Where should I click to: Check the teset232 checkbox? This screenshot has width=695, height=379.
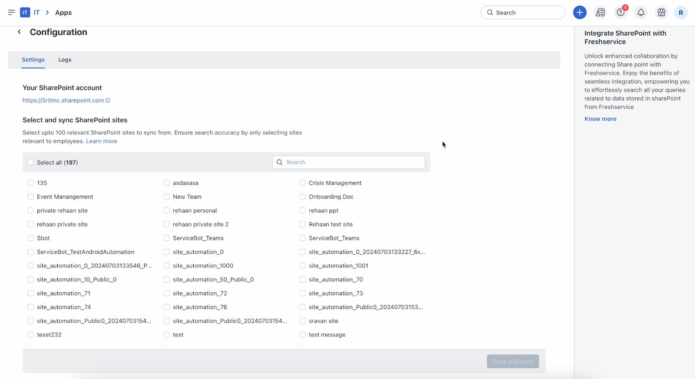[x=30, y=335]
